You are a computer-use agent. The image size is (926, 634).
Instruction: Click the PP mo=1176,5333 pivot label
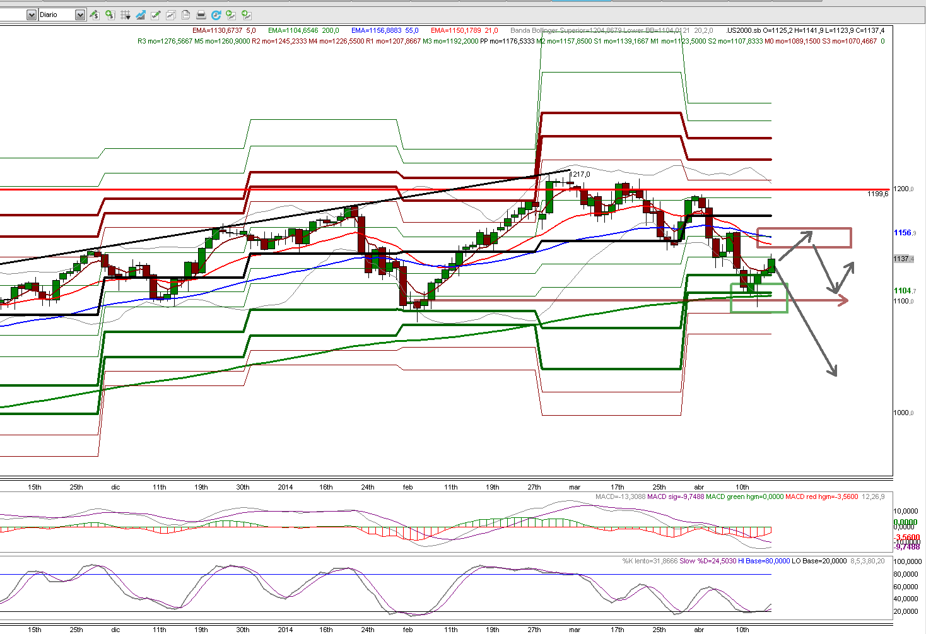[507, 41]
